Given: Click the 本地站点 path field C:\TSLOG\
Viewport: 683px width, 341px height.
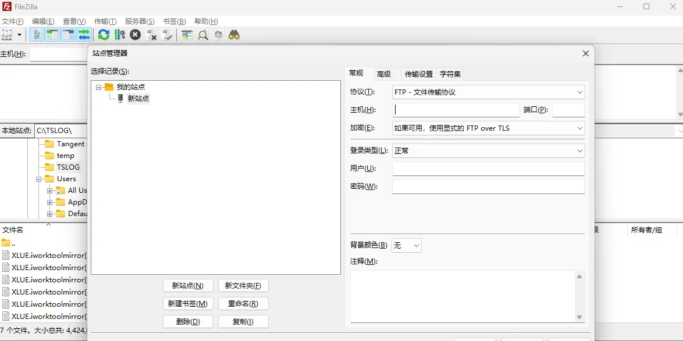Looking at the screenshot, I should pos(61,131).
